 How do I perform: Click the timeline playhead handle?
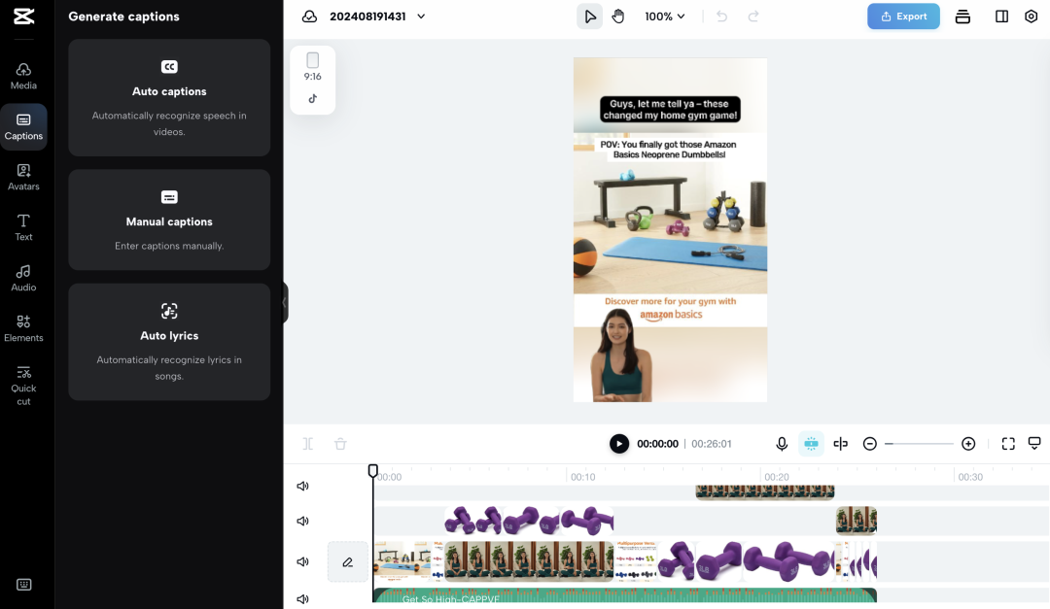[x=373, y=470]
